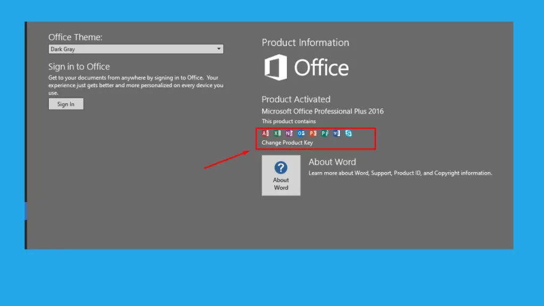Click the Excel app icon
This screenshot has width=544, height=306.
(x=277, y=133)
